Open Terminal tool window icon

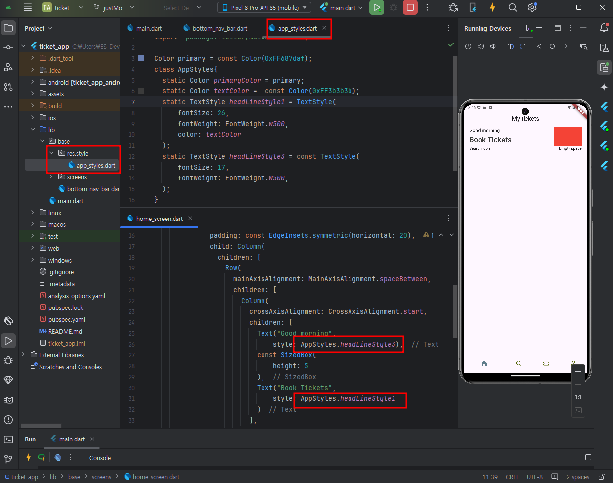coord(8,439)
